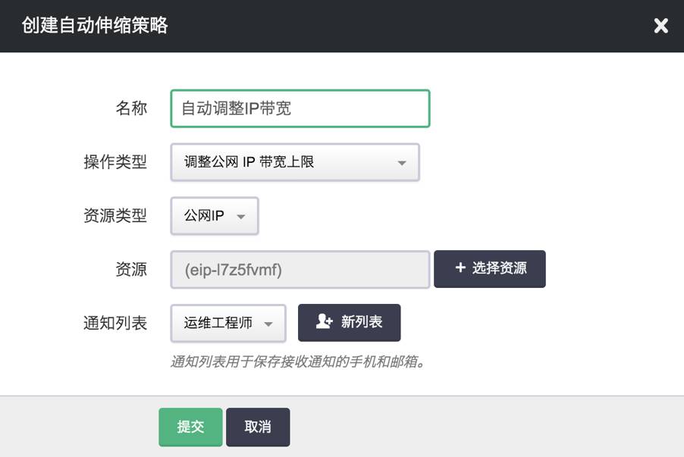The height and width of the screenshot is (457, 684).
Task: Click the dropdown arrow beside 运维工程师
Action: [x=268, y=323]
